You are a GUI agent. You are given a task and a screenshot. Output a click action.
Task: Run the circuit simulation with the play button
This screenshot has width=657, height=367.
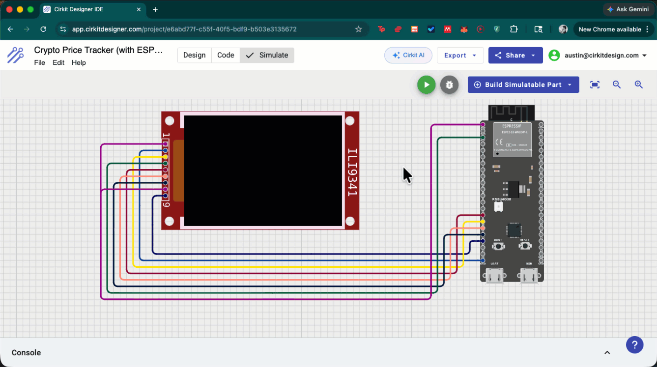coord(426,85)
